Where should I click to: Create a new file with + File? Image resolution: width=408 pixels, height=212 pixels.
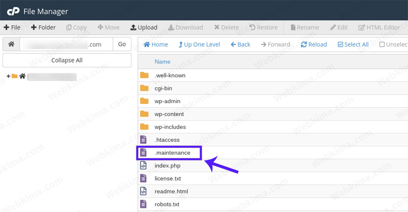coord(12,27)
